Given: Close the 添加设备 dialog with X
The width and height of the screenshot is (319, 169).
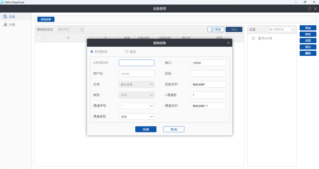Looking at the screenshot, I should tap(228, 43).
